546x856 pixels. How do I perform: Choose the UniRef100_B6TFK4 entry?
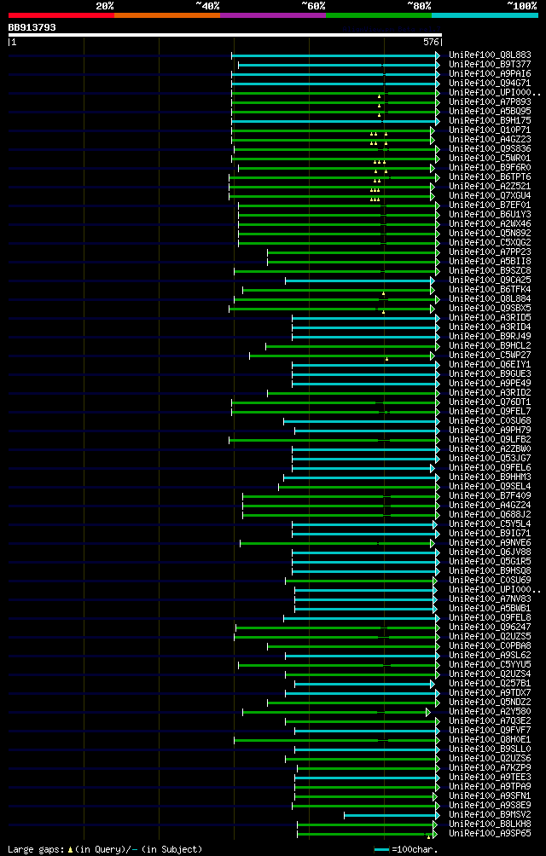[x=490, y=289]
